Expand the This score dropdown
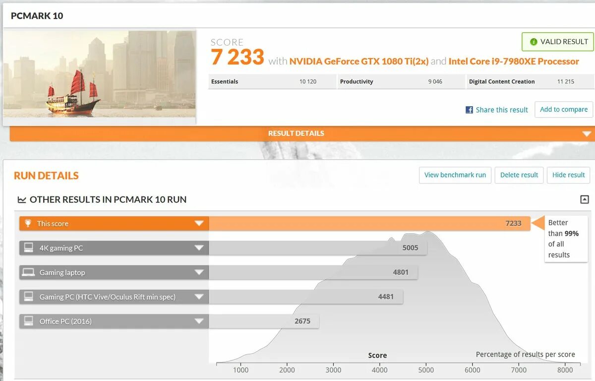The width and height of the screenshot is (595, 381). tap(200, 223)
